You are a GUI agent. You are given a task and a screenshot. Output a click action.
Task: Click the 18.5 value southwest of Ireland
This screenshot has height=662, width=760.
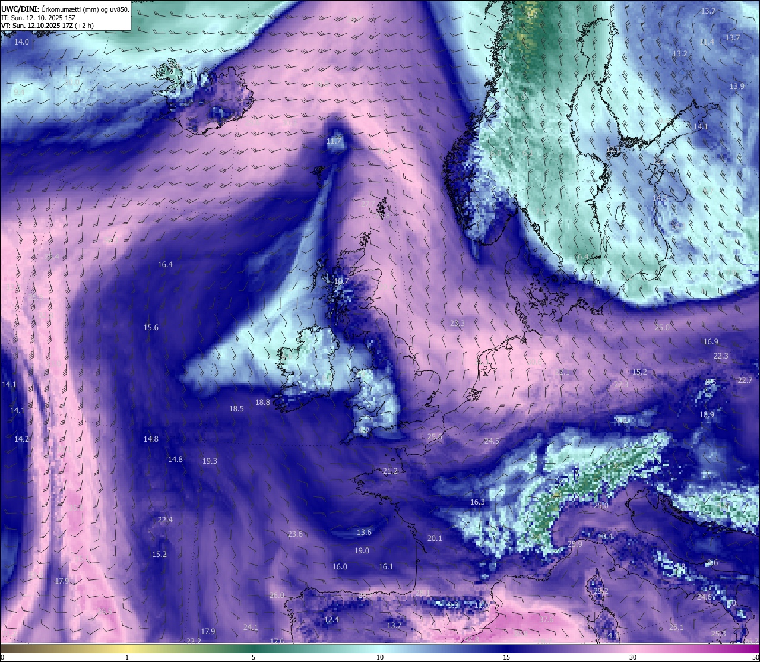[236, 409]
